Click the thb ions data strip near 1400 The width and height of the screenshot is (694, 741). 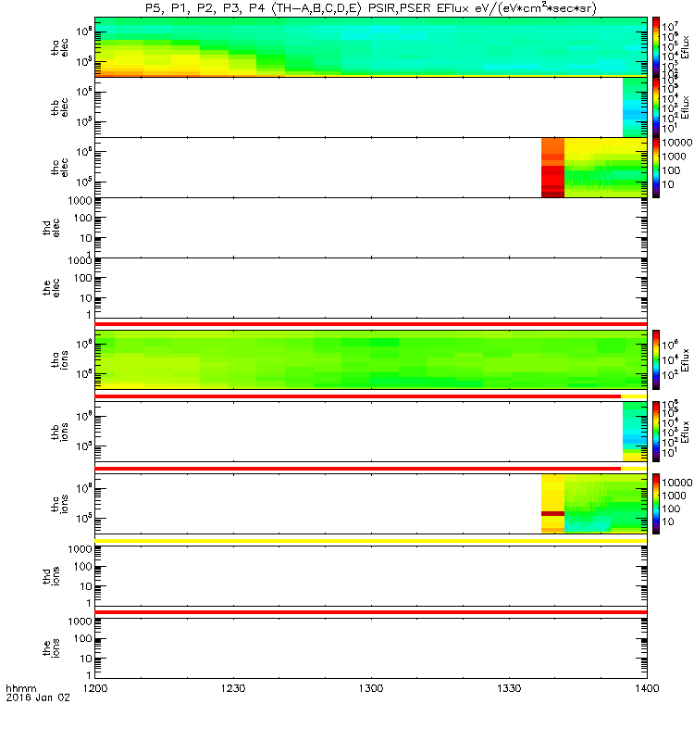coord(635,432)
